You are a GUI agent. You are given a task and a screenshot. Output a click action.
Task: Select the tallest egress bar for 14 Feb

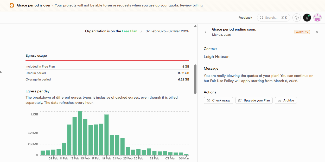[80, 133]
